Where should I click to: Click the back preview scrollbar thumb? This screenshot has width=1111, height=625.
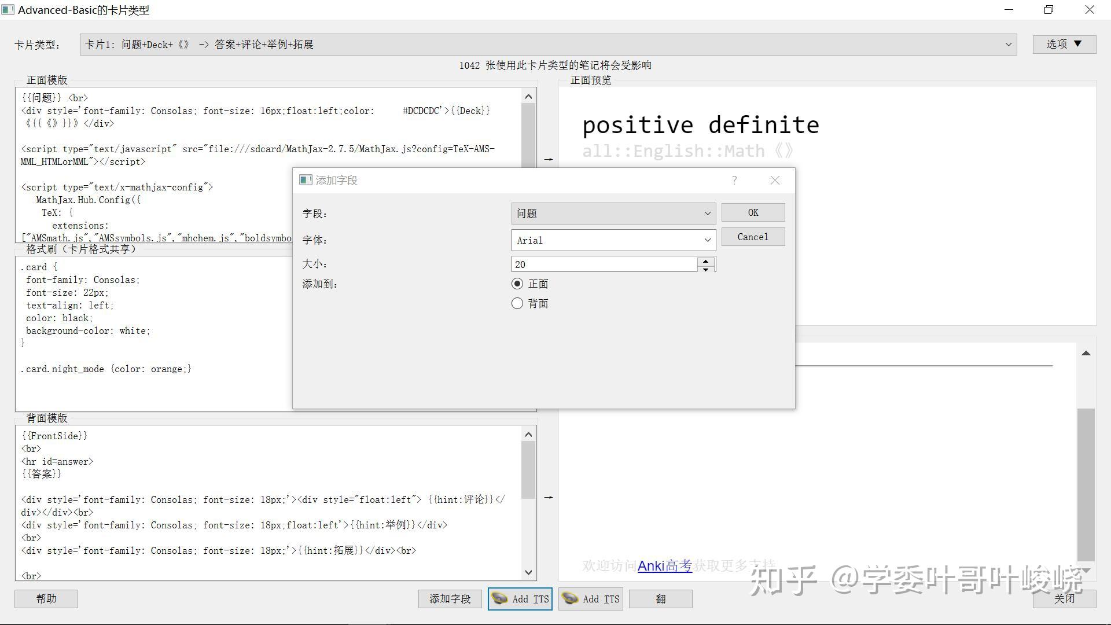(x=1086, y=484)
